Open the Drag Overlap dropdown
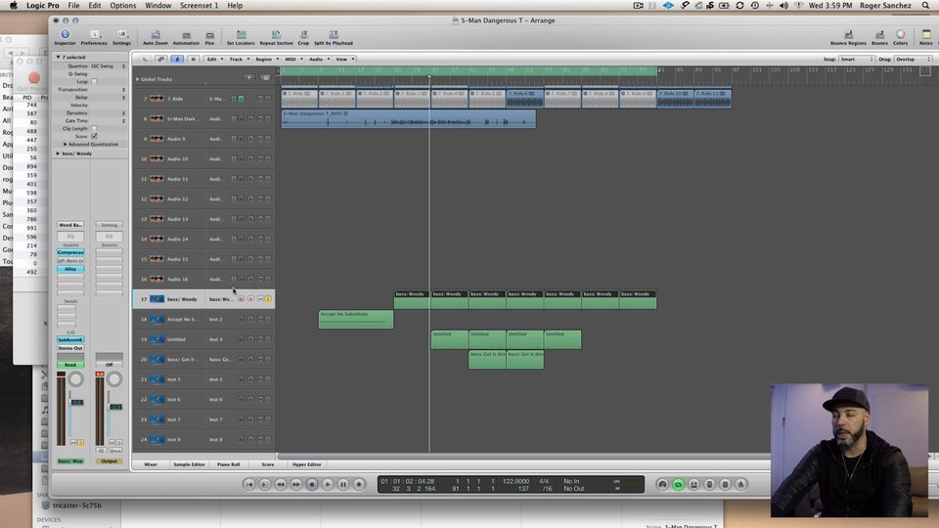The height and width of the screenshot is (528, 939). (x=914, y=60)
